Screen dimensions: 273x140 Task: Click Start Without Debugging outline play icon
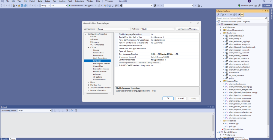coord(95,5)
